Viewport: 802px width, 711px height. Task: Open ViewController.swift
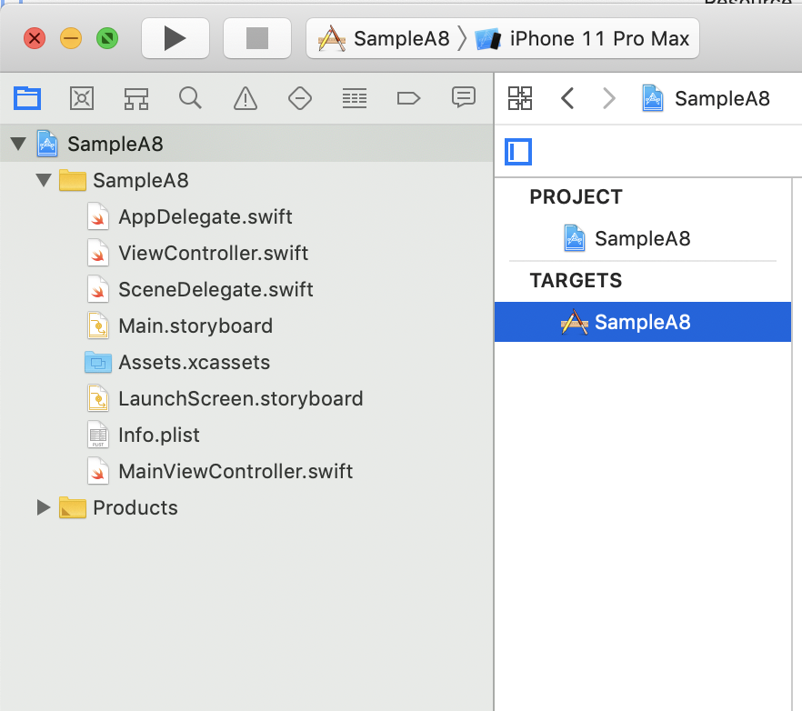coord(246,253)
